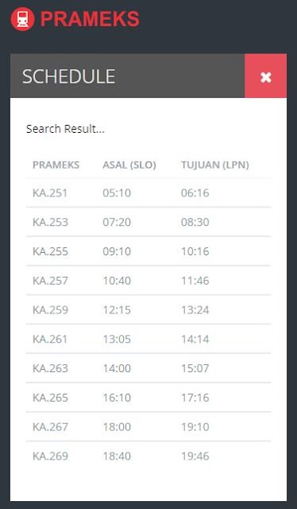Click the ASAL (SLO) column header
Image resolution: width=297 pixels, height=509 pixels.
coord(129,165)
